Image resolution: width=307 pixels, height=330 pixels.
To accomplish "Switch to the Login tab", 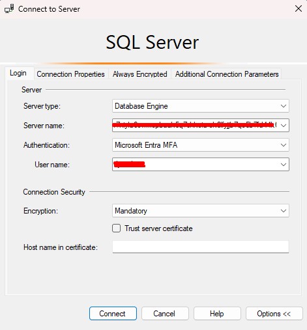I will [18, 73].
